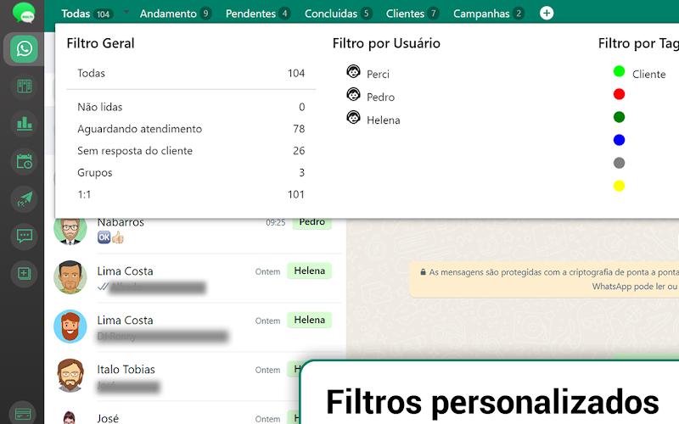Expand the Todas tab dropdown arrow
The image size is (679, 424).
pos(126,12)
